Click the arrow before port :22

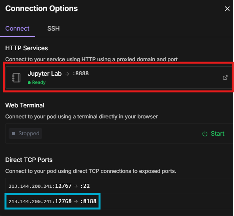[x=76, y=186]
